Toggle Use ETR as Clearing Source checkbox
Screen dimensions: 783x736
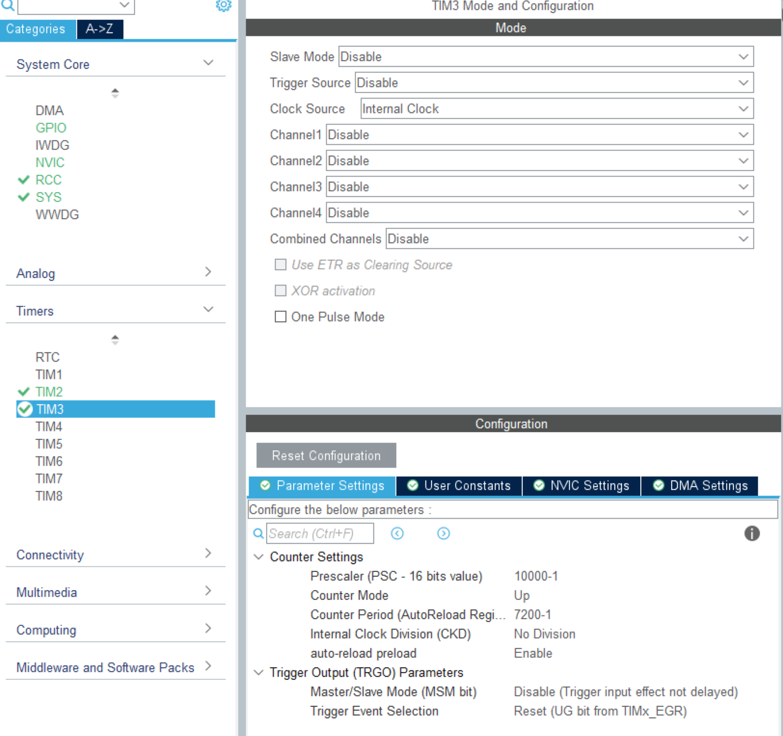point(280,265)
